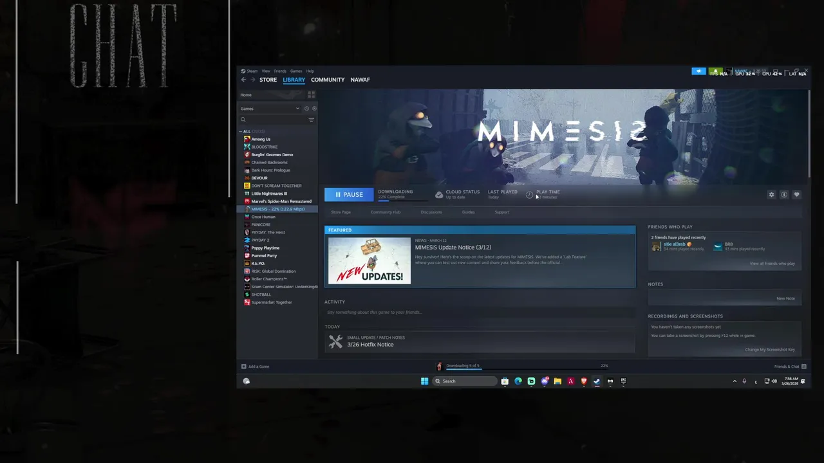Click the Steam taskbar icon
The height and width of the screenshot is (463, 824).
[597, 381]
